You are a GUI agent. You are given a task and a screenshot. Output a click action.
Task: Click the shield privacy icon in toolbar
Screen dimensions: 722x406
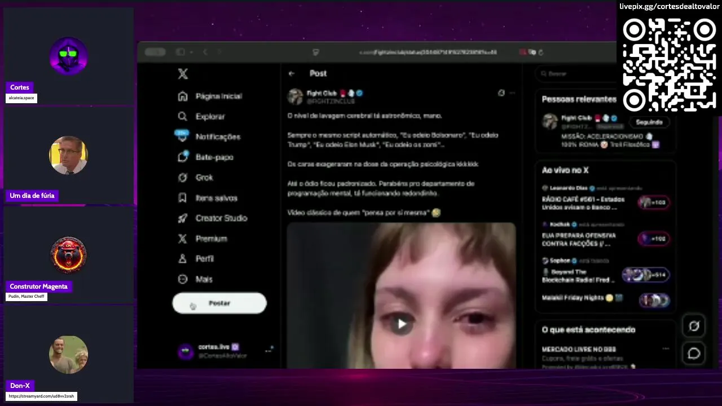point(316,52)
